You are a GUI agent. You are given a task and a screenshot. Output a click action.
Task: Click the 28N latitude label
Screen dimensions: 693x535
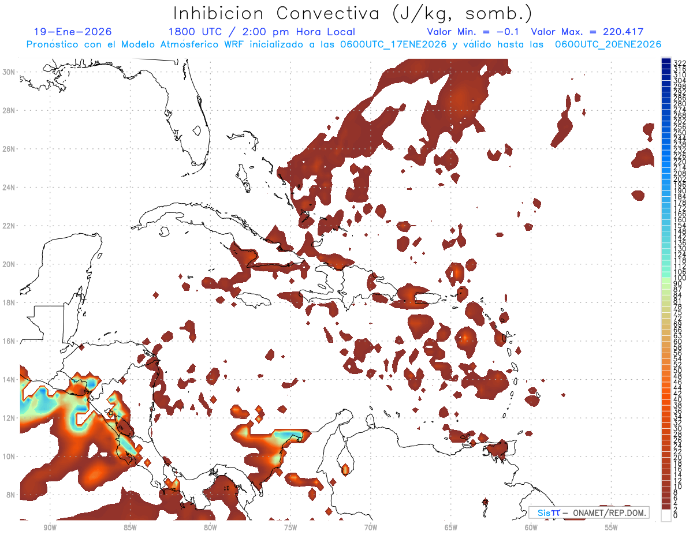click(9, 110)
